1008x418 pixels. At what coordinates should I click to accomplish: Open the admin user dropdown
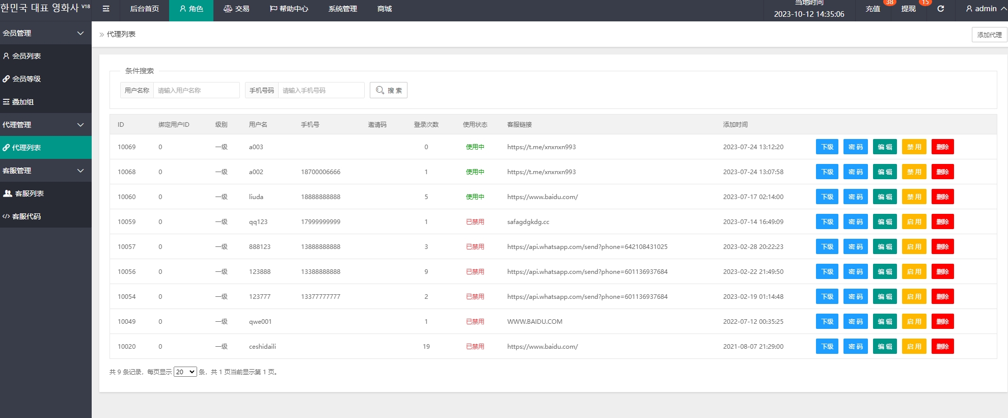click(x=986, y=9)
